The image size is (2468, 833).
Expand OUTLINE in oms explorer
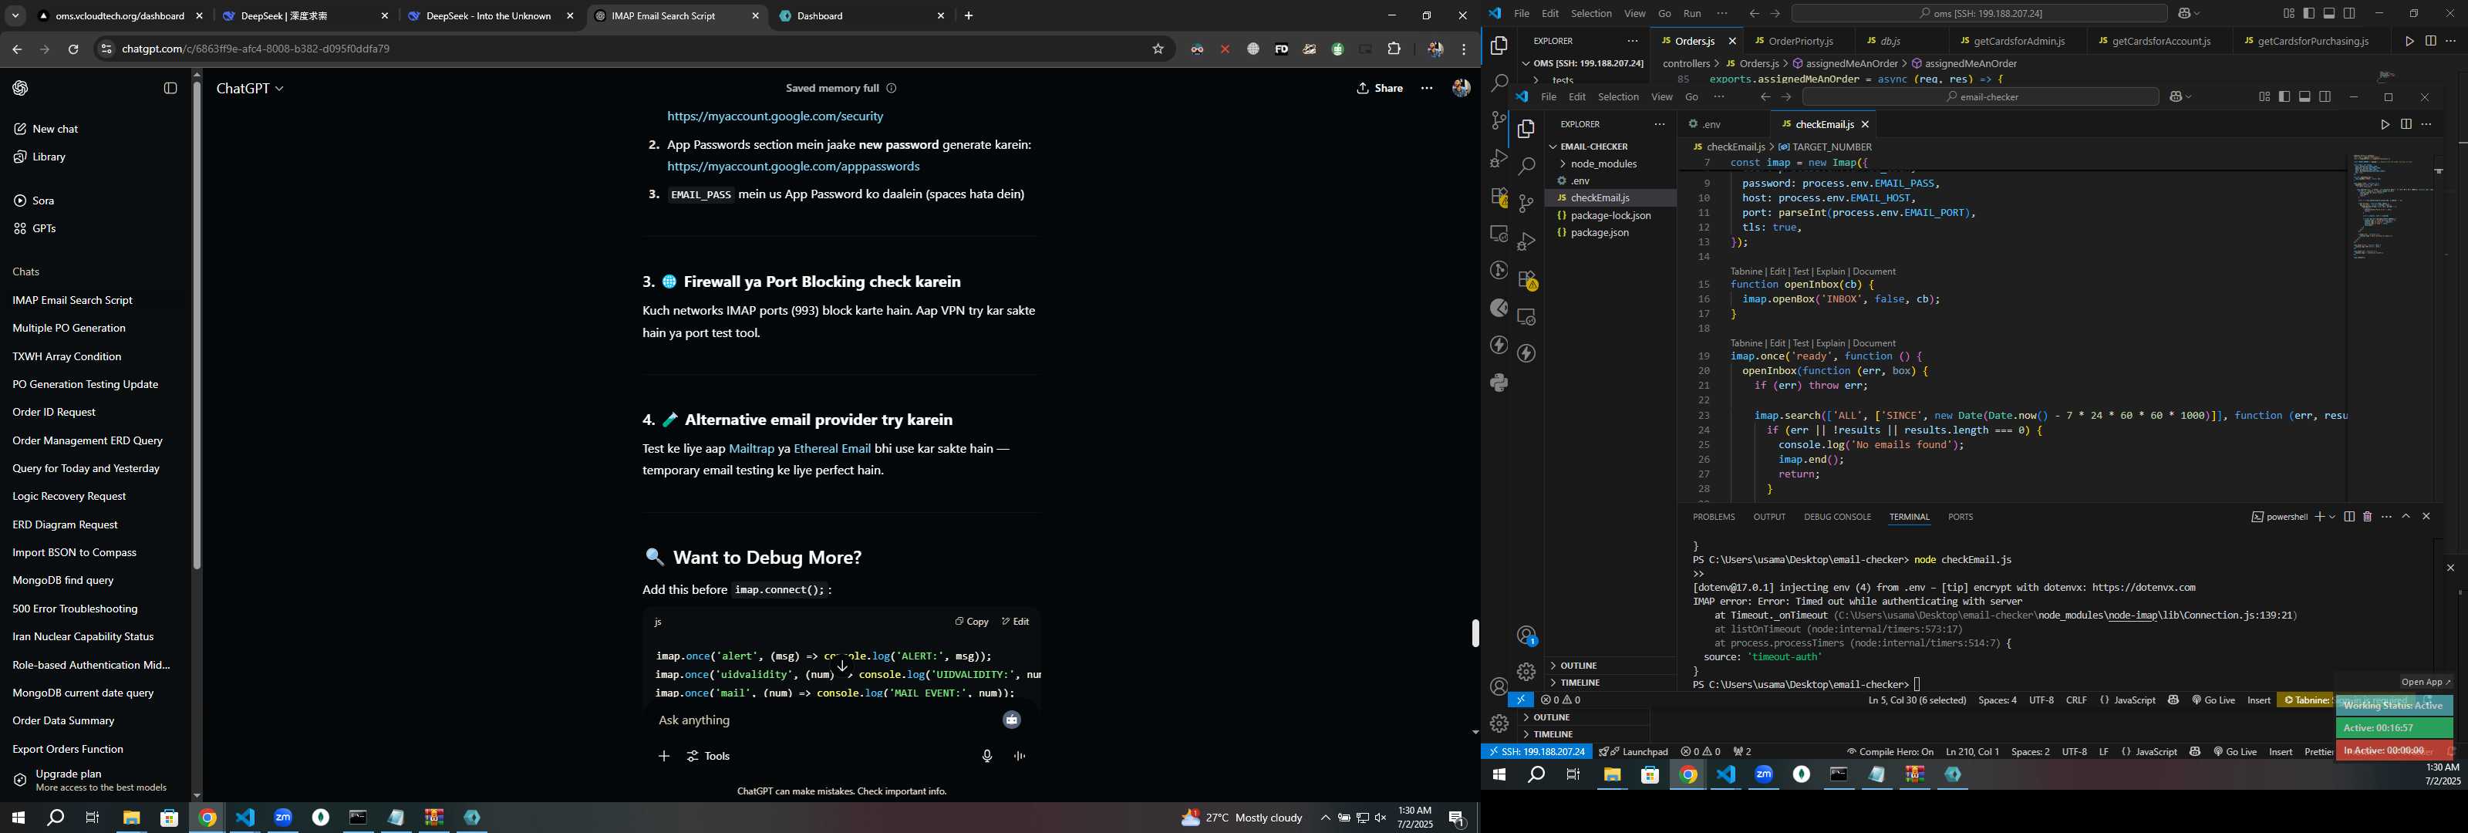(1551, 718)
